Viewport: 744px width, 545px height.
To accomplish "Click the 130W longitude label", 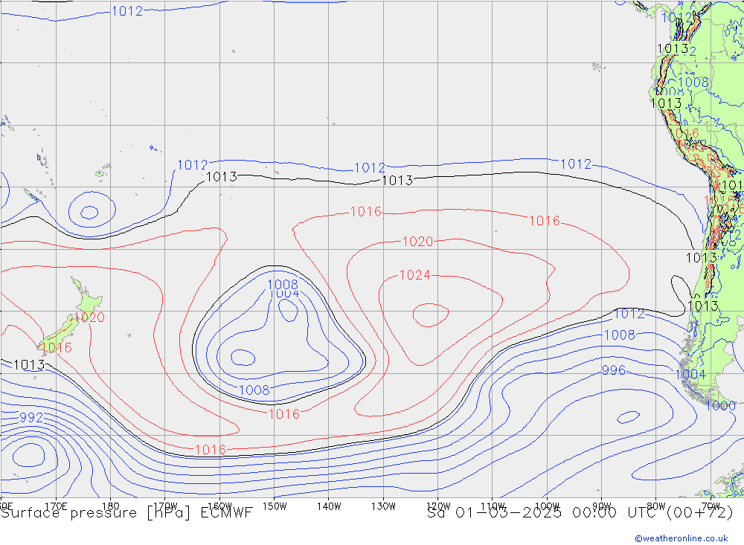I will point(383,506).
